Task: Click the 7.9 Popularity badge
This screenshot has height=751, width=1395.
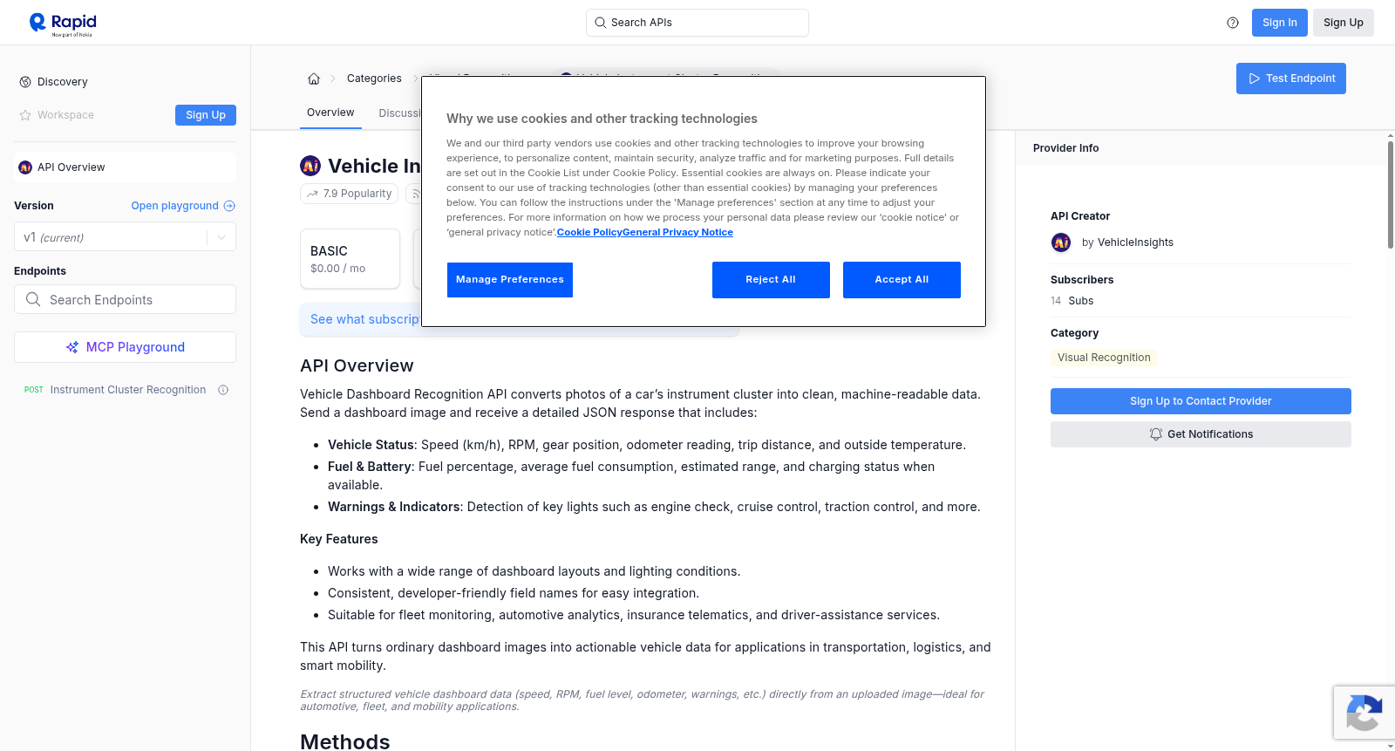Action: (x=350, y=194)
